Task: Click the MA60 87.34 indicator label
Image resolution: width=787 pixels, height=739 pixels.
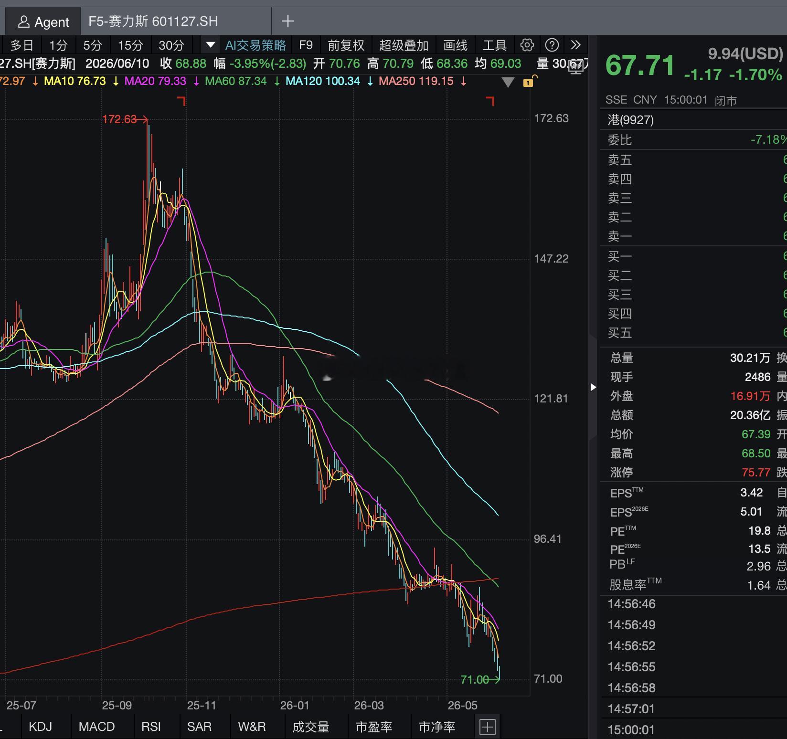Action: (236, 81)
